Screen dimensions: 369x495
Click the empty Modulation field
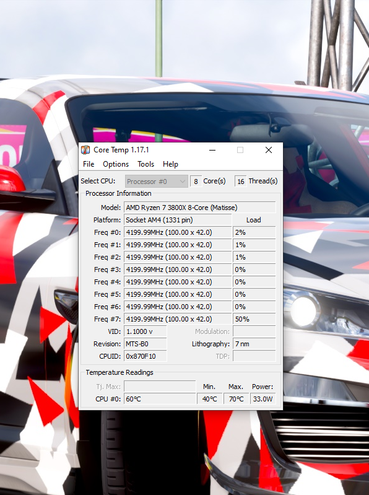pyautogui.click(x=254, y=331)
